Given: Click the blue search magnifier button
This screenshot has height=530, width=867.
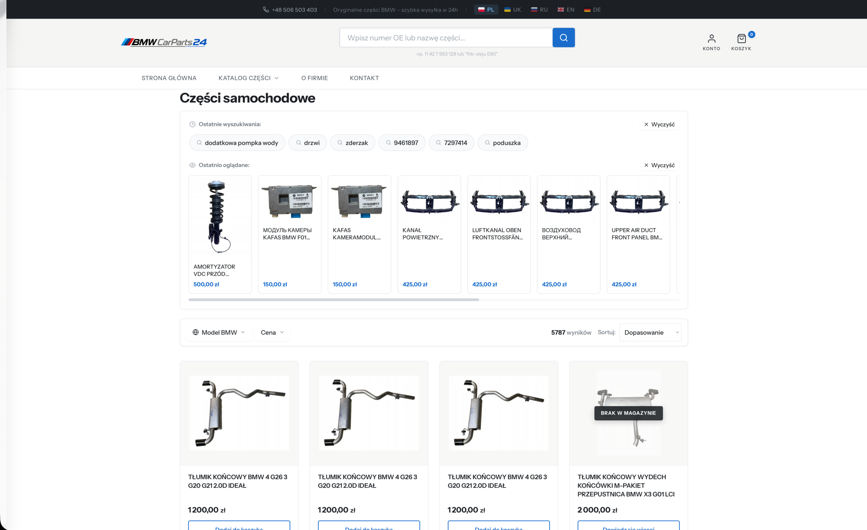Looking at the screenshot, I should coord(563,38).
